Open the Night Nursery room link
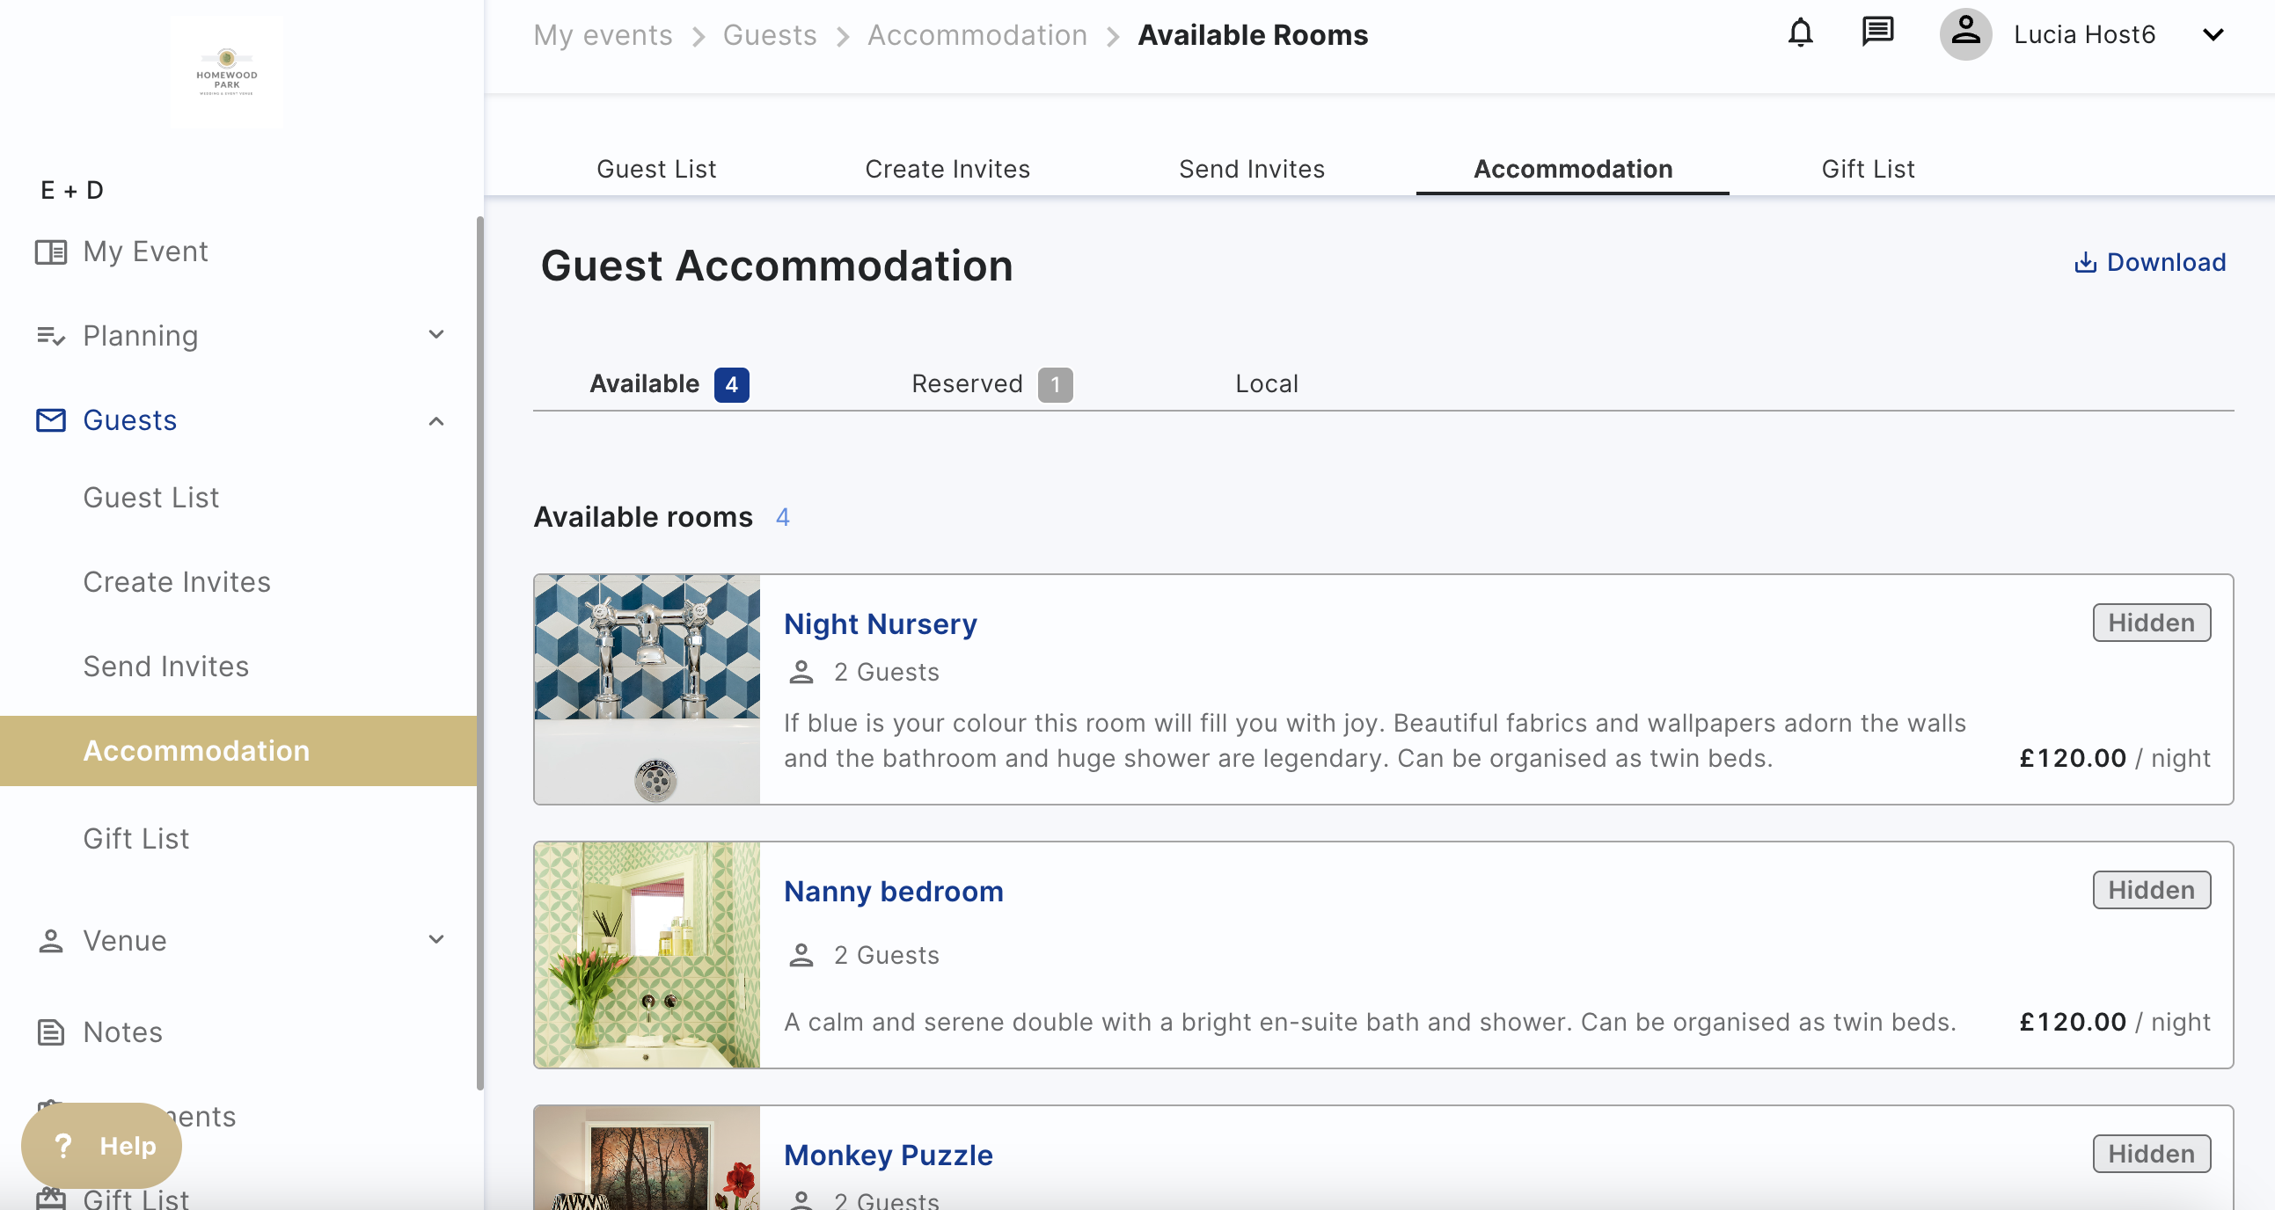The image size is (2275, 1210). click(880, 624)
